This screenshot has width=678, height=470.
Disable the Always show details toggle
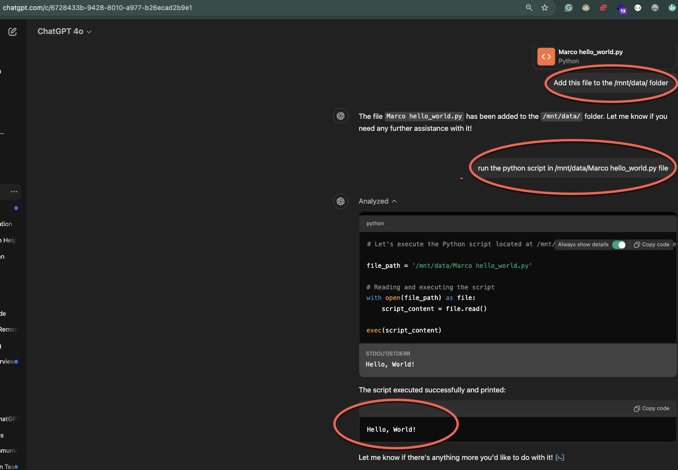tap(620, 244)
